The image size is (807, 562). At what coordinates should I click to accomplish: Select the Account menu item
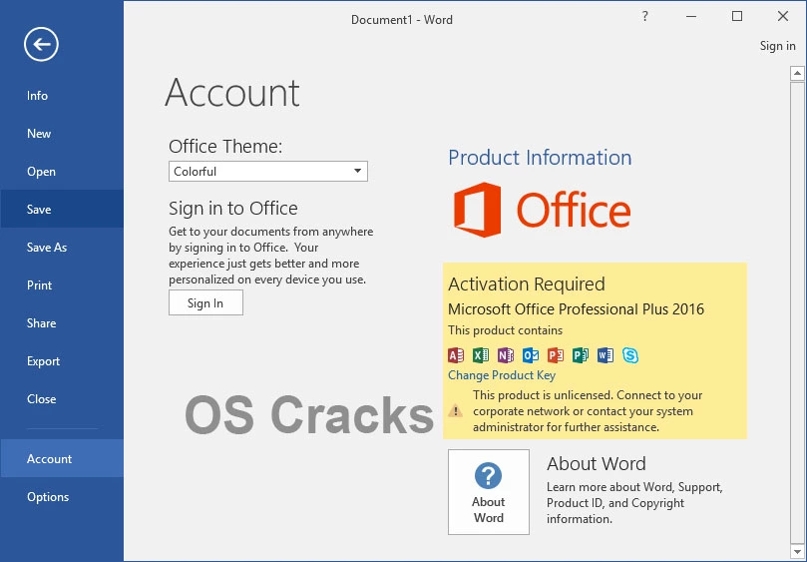(62, 458)
